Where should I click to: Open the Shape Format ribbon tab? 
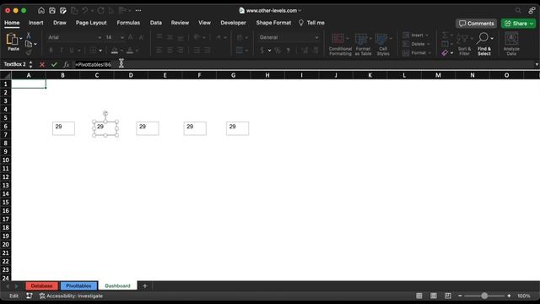[x=273, y=23]
